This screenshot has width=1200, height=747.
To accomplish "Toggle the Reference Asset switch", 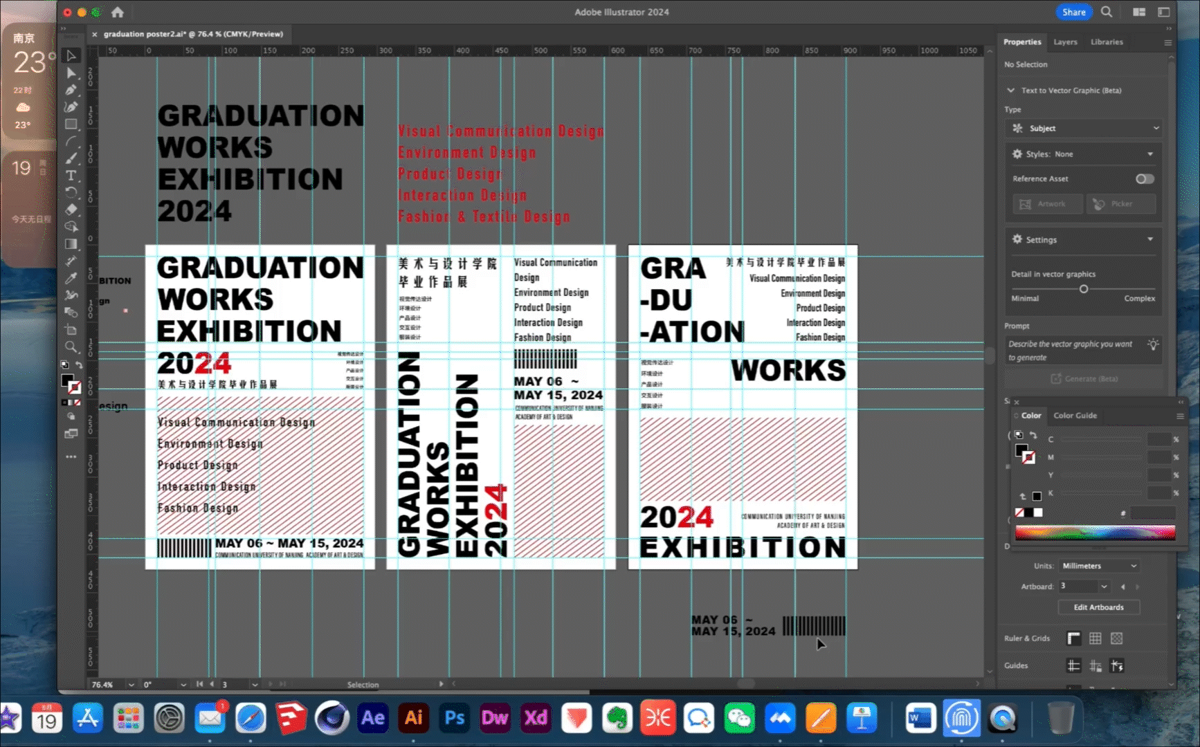I will pos(1145,178).
